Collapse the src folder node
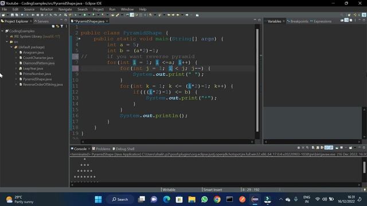Image resolution: width=367 pixels, height=206 pixels. click(7, 42)
